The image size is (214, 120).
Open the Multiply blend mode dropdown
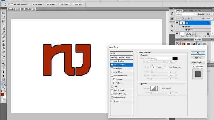(161, 59)
